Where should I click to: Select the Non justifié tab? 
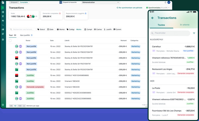[x=26, y=35]
